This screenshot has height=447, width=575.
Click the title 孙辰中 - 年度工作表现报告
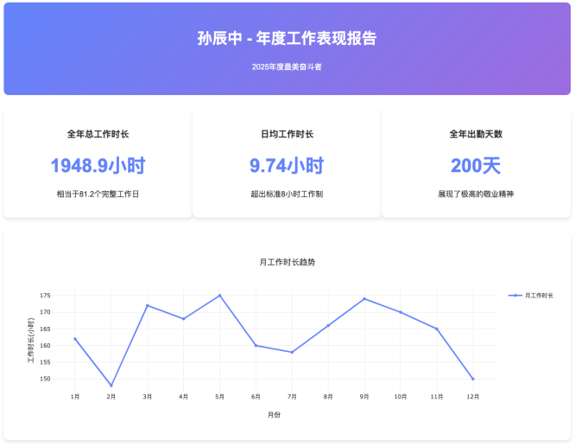tap(287, 38)
